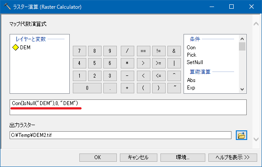Choose the Pick tool from the list
262x167 pixels.
point(191,55)
